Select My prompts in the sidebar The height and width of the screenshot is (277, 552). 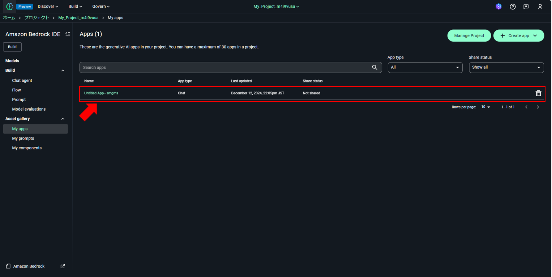(x=23, y=138)
